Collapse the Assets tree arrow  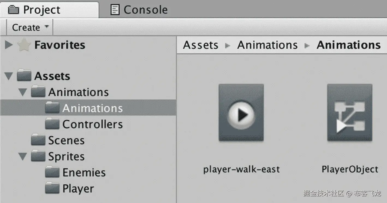[9, 76]
